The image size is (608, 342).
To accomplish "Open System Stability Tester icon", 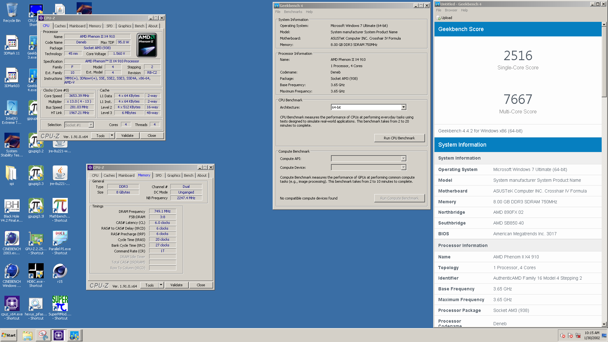I will point(12,144).
